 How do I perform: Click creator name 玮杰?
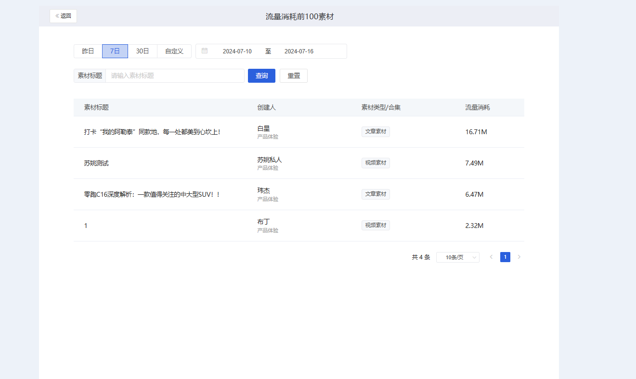pyautogui.click(x=264, y=191)
